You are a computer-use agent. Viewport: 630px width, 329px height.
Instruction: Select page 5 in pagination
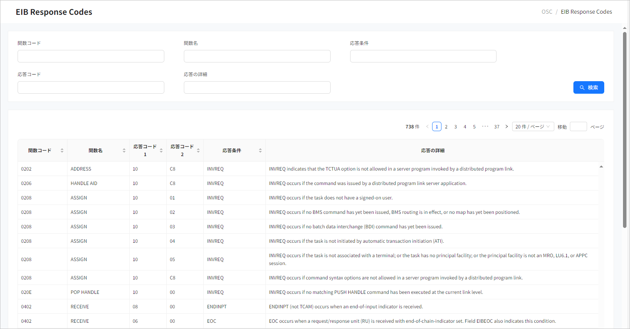click(x=474, y=126)
